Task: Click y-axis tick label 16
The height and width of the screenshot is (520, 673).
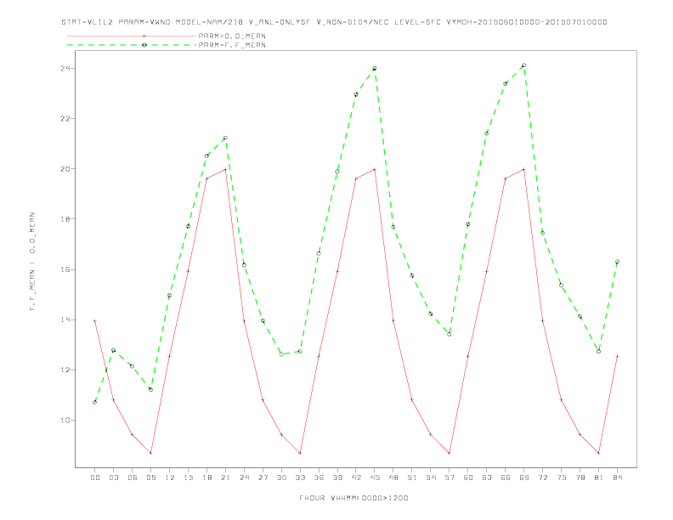Action: point(65,269)
